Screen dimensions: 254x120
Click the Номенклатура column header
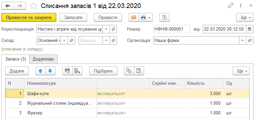coord(61,83)
